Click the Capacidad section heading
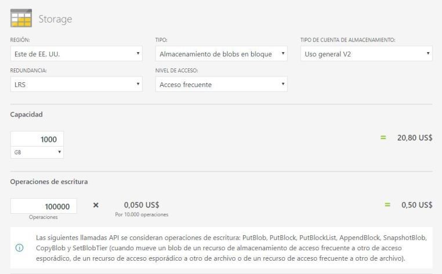Viewport: 442px width, 274px height. click(26, 114)
